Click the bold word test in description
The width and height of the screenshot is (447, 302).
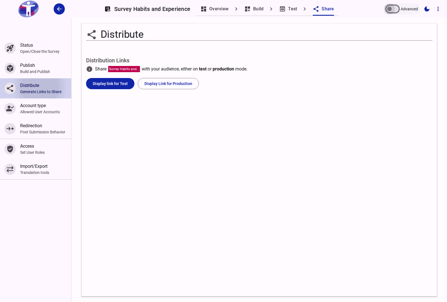click(x=203, y=69)
